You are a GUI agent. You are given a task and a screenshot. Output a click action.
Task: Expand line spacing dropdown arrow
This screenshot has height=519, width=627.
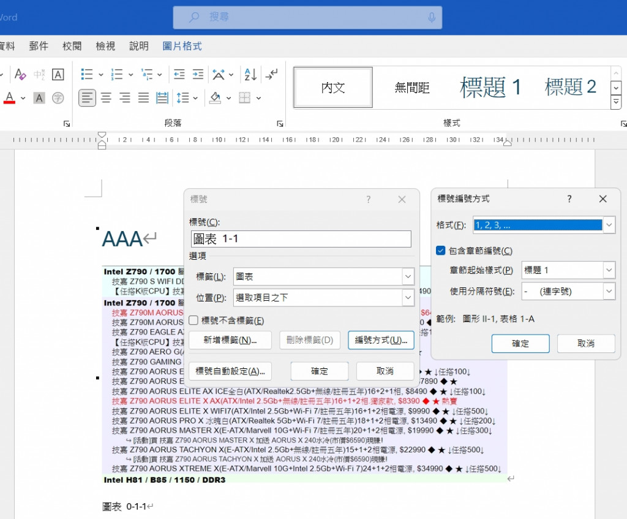[195, 97]
